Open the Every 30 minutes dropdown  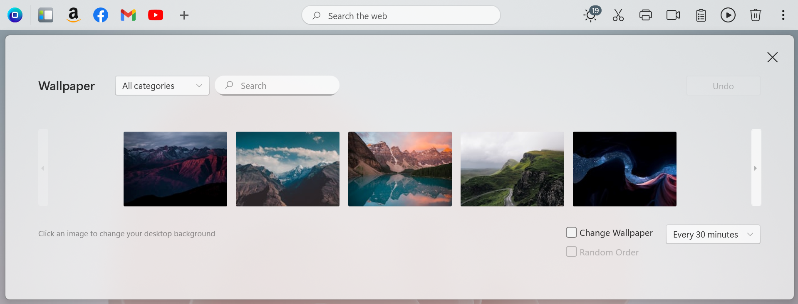713,234
